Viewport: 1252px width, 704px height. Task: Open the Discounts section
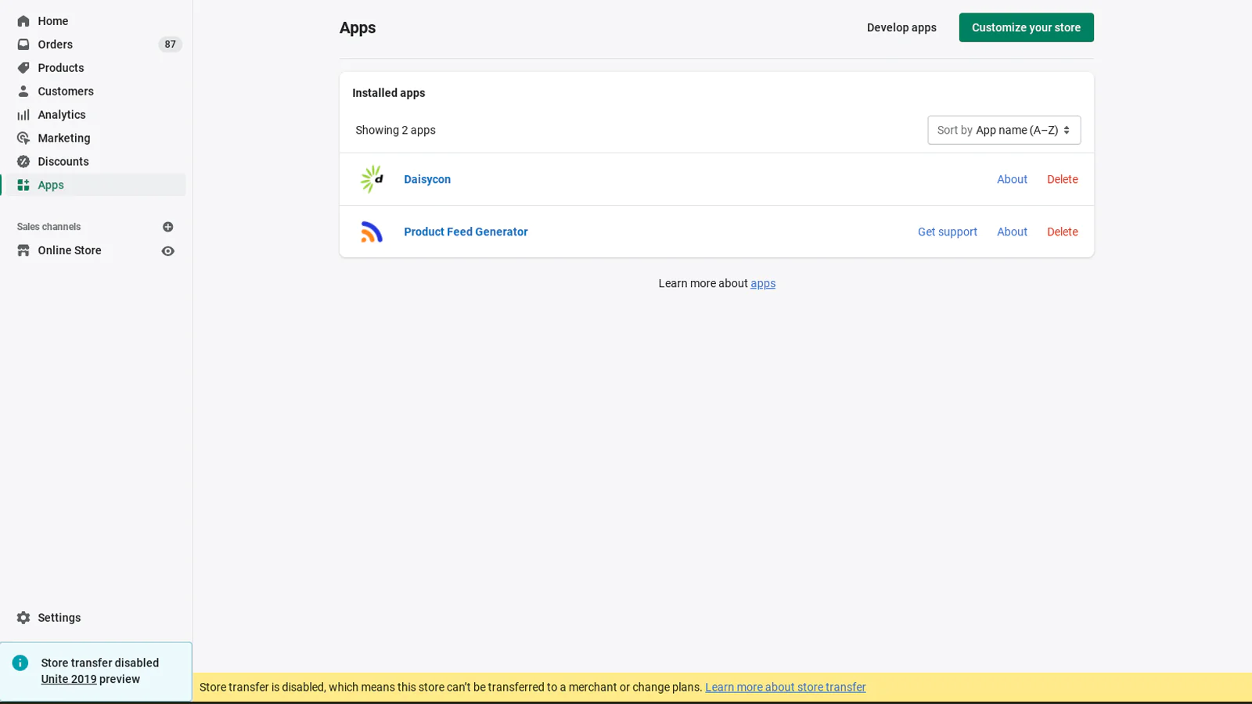tap(63, 162)
